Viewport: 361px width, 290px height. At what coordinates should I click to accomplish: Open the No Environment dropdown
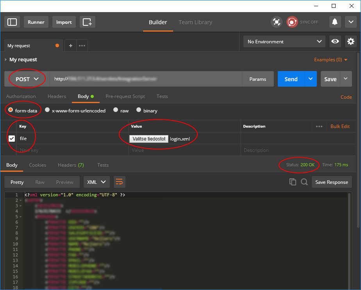pos(284,41)
